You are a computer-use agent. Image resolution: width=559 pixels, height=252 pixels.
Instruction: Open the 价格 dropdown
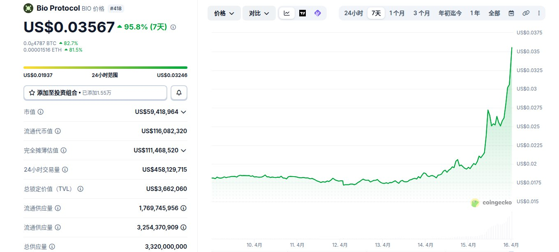[x=224, y=13]
